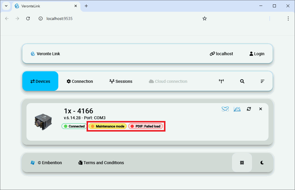Open the Connection tab
Image resolution: width=295 pixels, height=190 pixels.
point(79,81)
